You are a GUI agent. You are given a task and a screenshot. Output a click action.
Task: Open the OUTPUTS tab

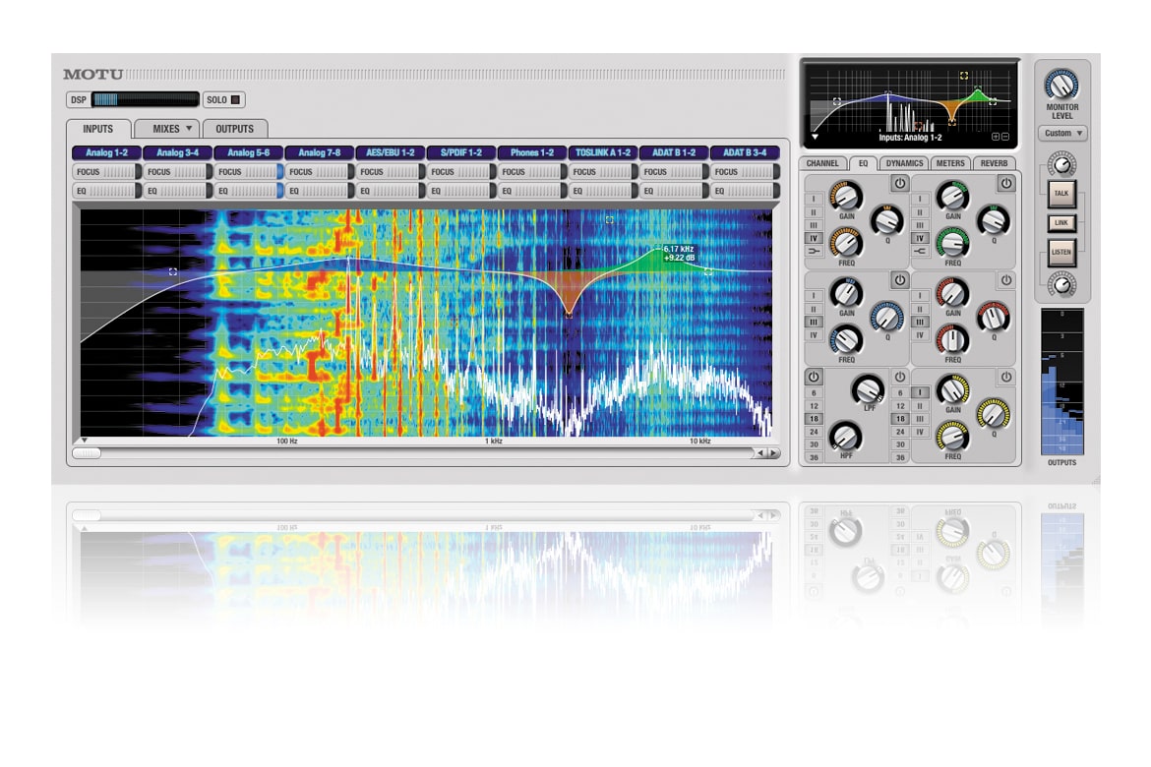(x=235, y=129)
